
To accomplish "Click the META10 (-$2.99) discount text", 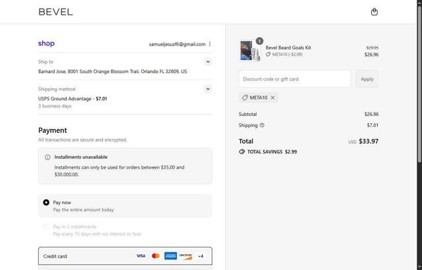I will click(287, 55).
